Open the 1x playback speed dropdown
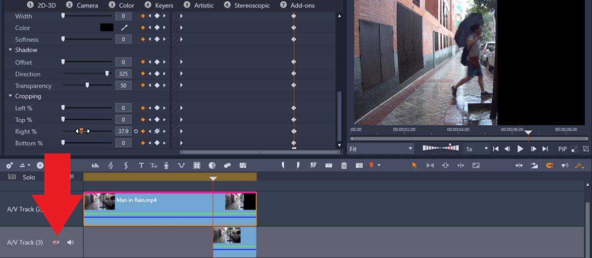The height and width of the screenshot is (258, 592). pos(476,149)
